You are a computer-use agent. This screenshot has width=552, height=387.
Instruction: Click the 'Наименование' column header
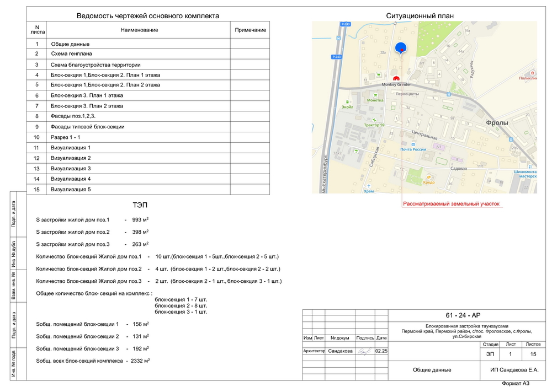[x=139, y=30]
